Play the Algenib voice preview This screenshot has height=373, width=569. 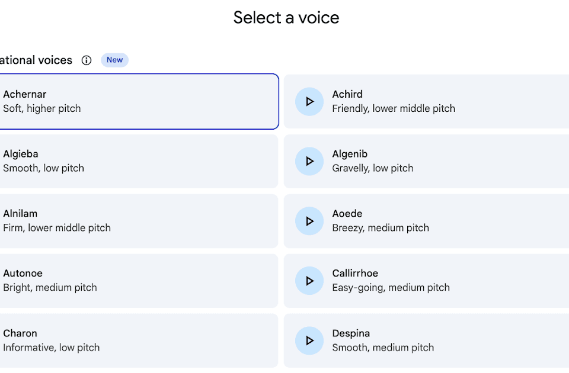click(x=309, y=161)
